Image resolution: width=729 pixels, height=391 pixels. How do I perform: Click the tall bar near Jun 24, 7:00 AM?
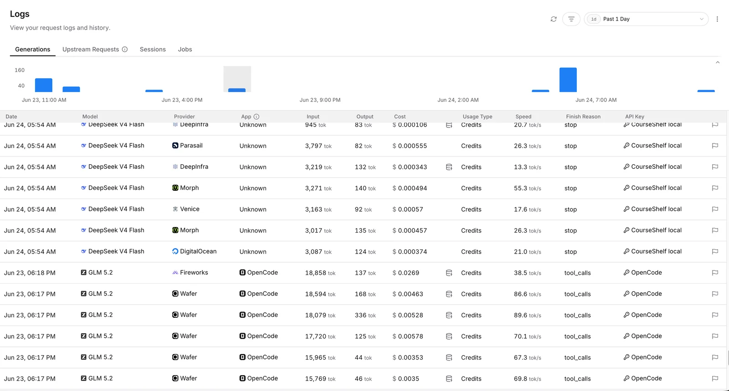568,80
